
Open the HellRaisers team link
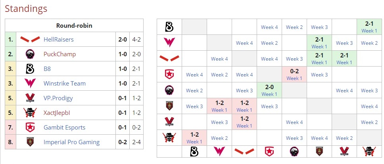click(x=59, y=40)
